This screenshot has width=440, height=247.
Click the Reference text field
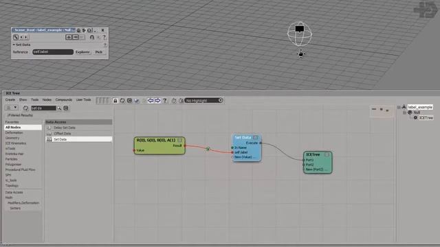pyautogui.click(x=53, y=52)
